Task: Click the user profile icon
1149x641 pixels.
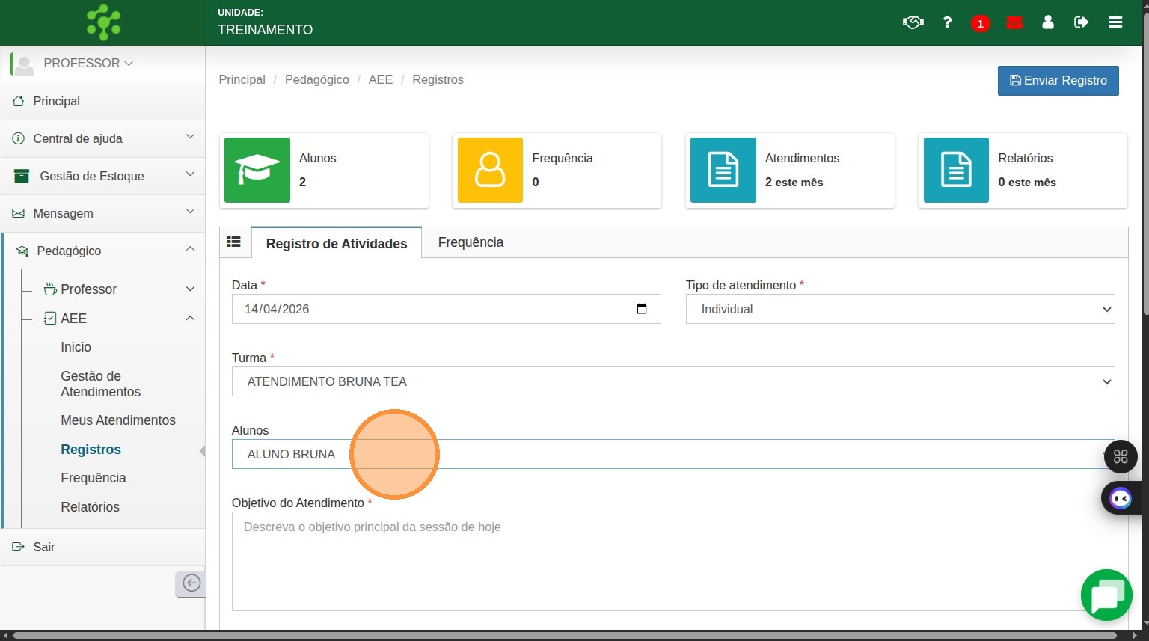Action: click(1048, 22)
